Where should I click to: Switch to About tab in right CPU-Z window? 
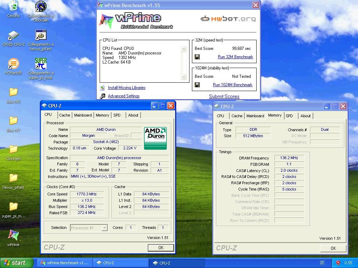click(306, 116)
